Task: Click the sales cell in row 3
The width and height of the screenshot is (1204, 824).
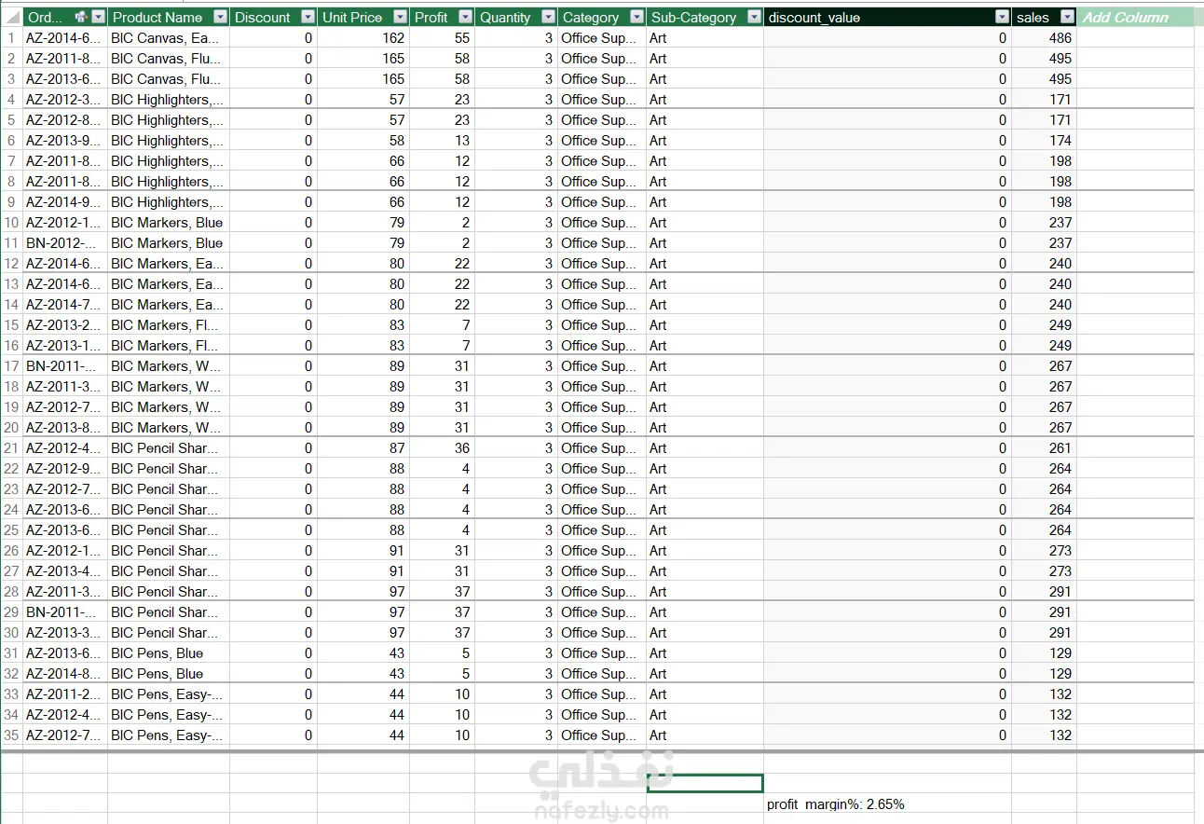Action: tap(1044, 78)
